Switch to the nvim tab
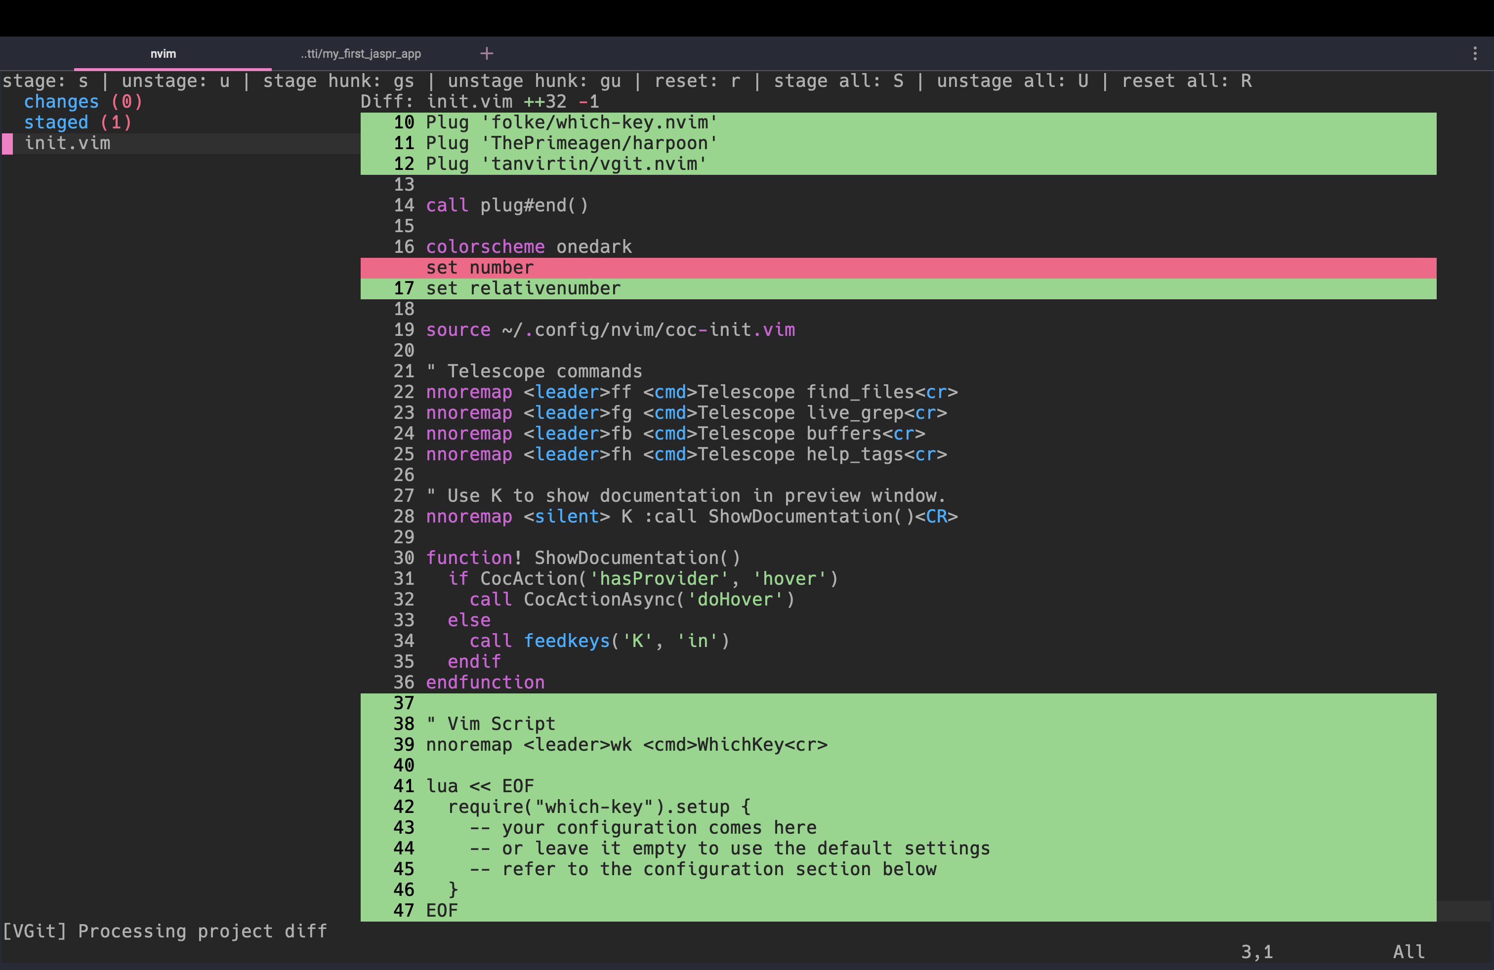Viewport: 1494px width, 970px height. (163, 53)
